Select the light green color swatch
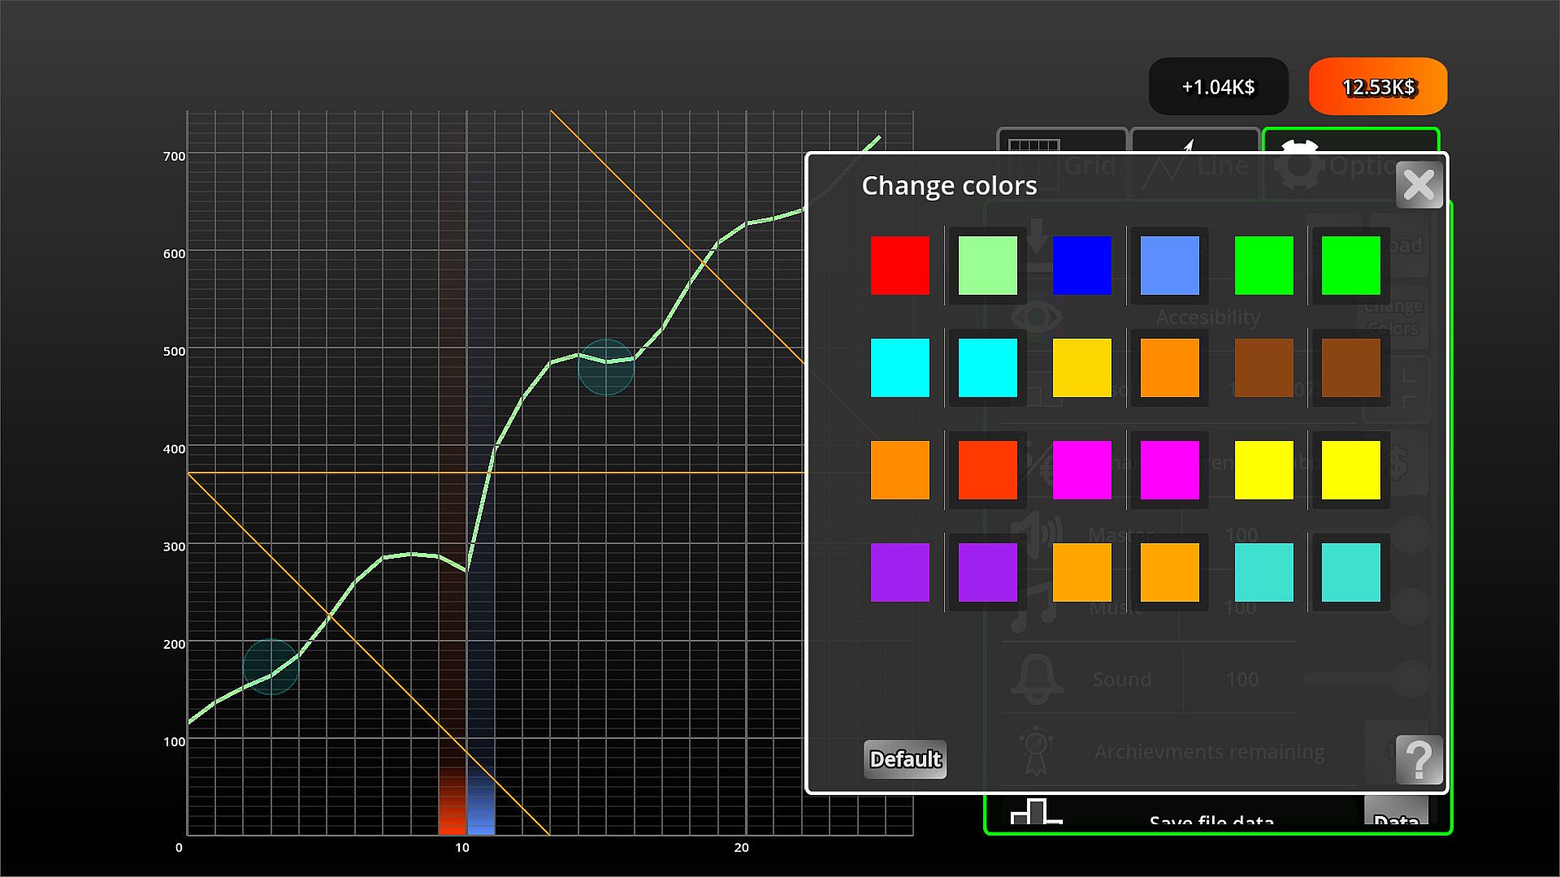The height and width of the screenshot is (877, 1560). pos(987,266)
